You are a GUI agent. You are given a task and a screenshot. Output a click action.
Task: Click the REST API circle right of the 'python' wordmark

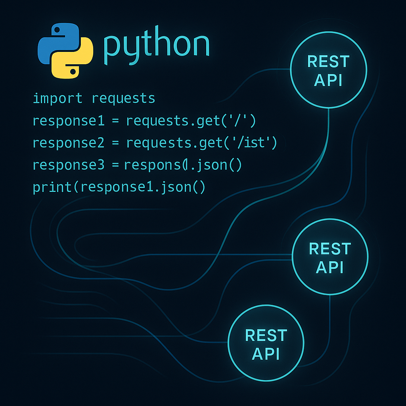[329, 70]
